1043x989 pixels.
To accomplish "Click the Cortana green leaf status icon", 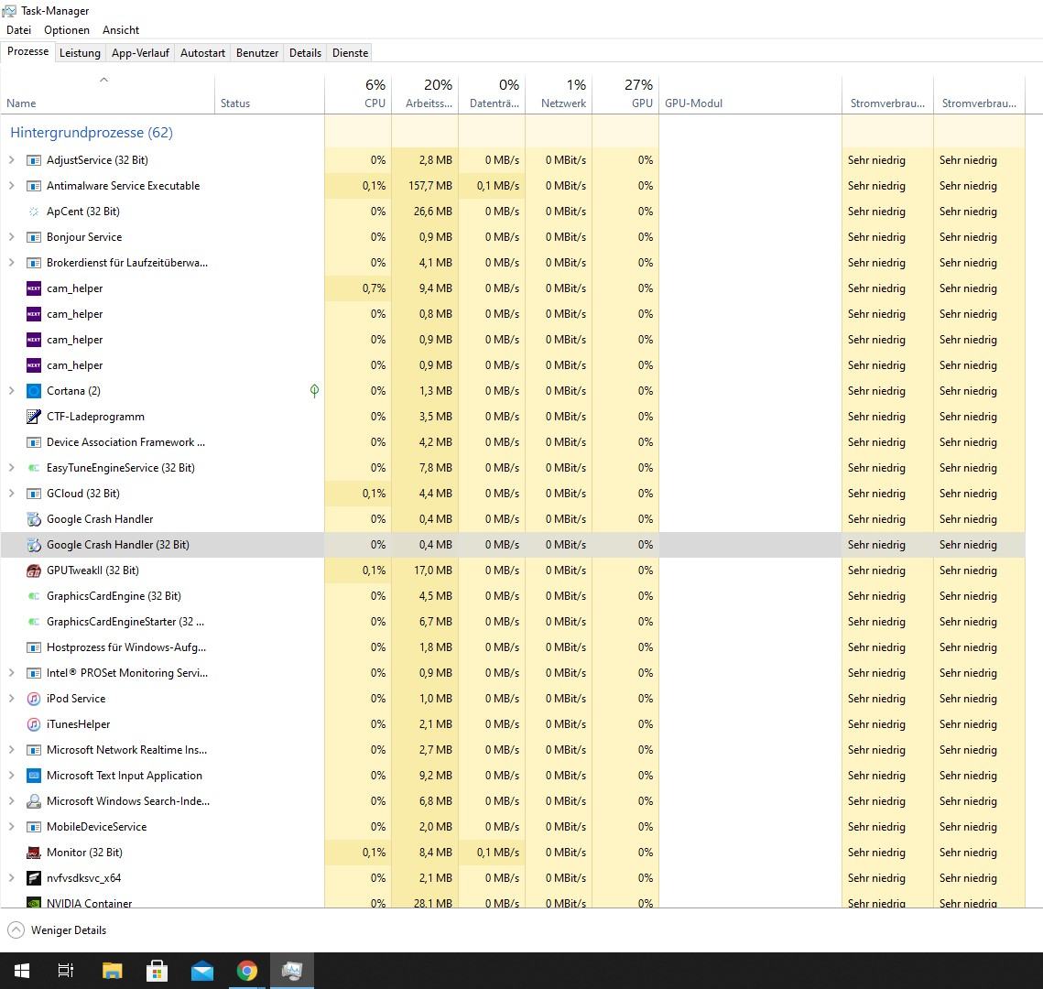I will coord(315,391).
